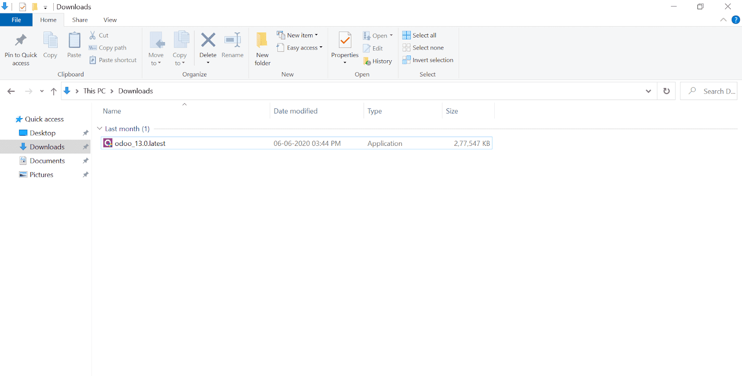Click Select all in ribbon

point(419,35)
